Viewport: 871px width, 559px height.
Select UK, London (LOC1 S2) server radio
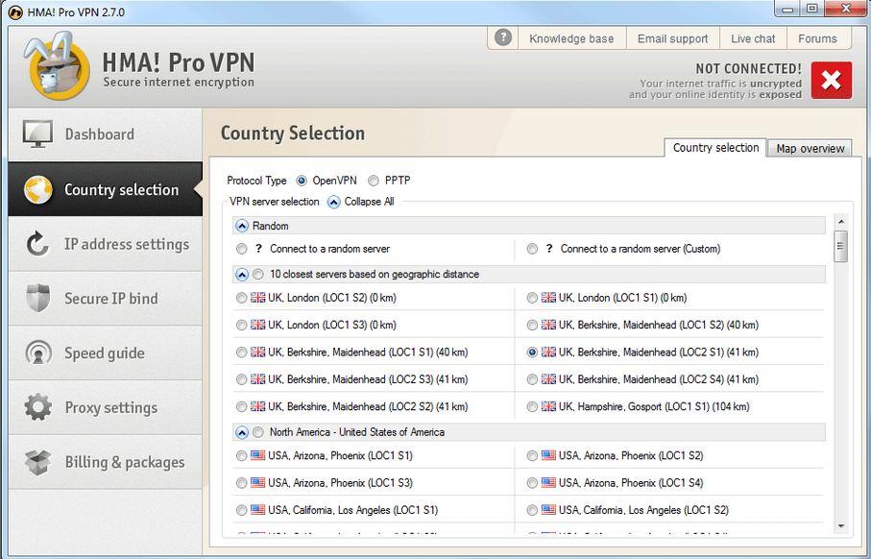pyautogui.click(x=241, y=298)
